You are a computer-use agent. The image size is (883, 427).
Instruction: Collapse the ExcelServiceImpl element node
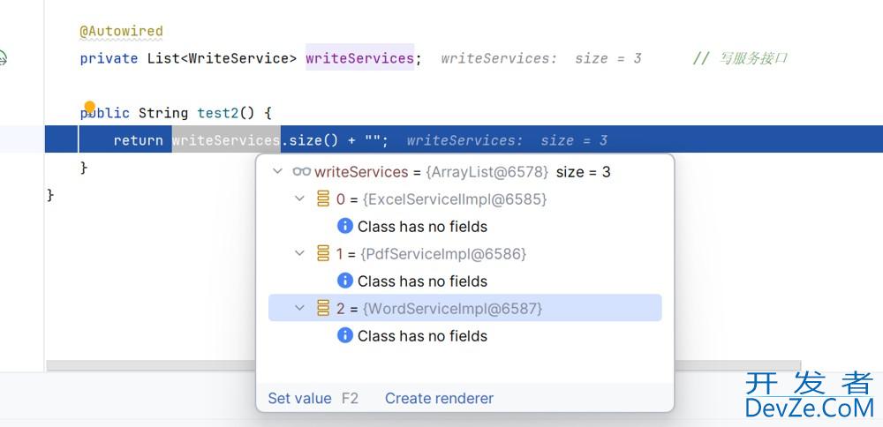point(300,199)
